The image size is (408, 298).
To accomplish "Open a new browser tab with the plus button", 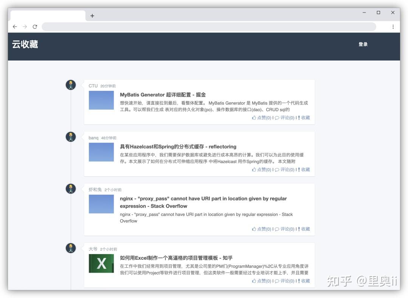I will (x=92, y=16).
